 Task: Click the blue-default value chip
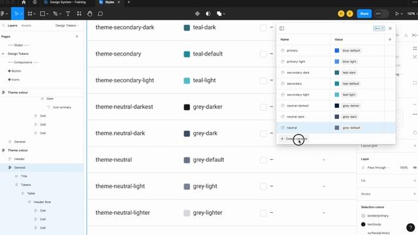351,50
